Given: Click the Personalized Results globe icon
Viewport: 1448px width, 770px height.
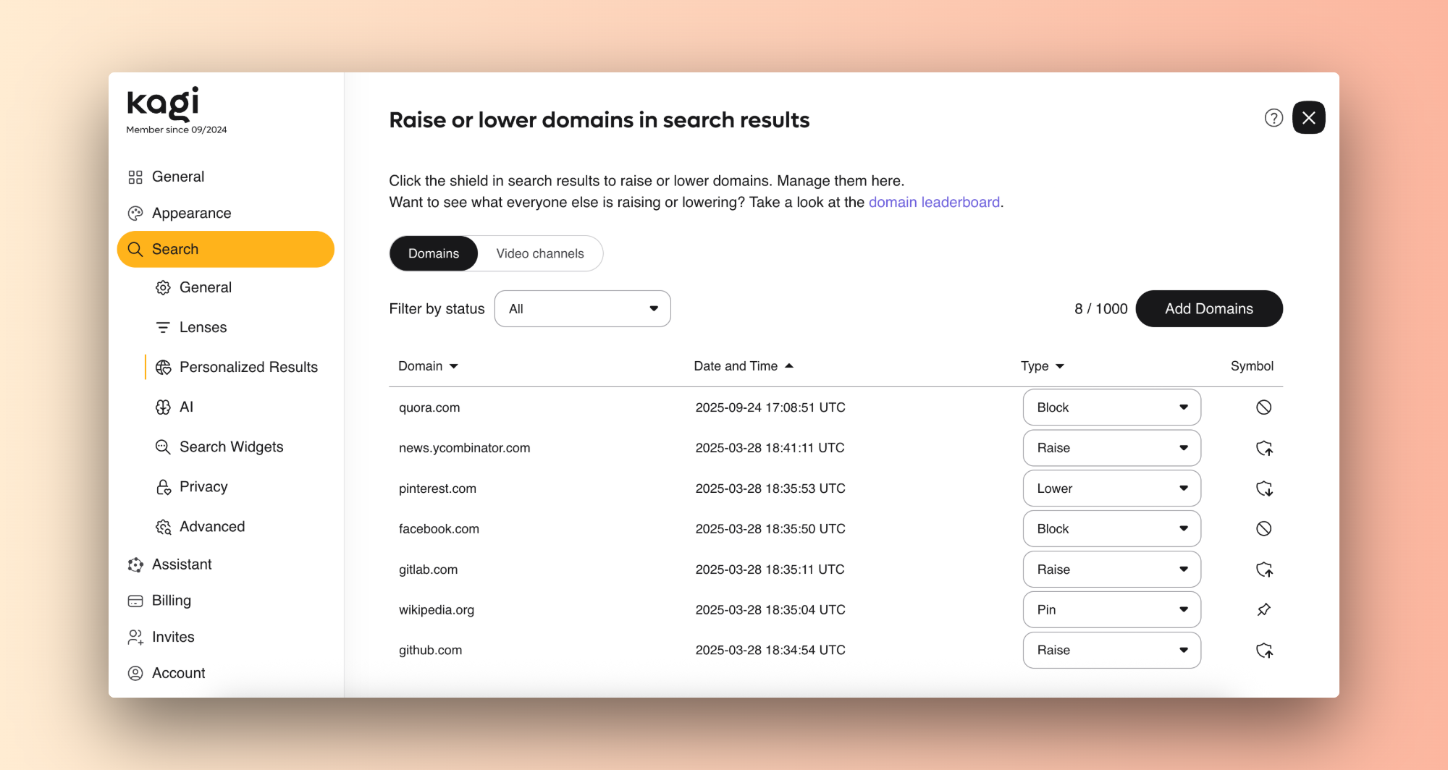Looking at the screenshot, I should 164,367.
